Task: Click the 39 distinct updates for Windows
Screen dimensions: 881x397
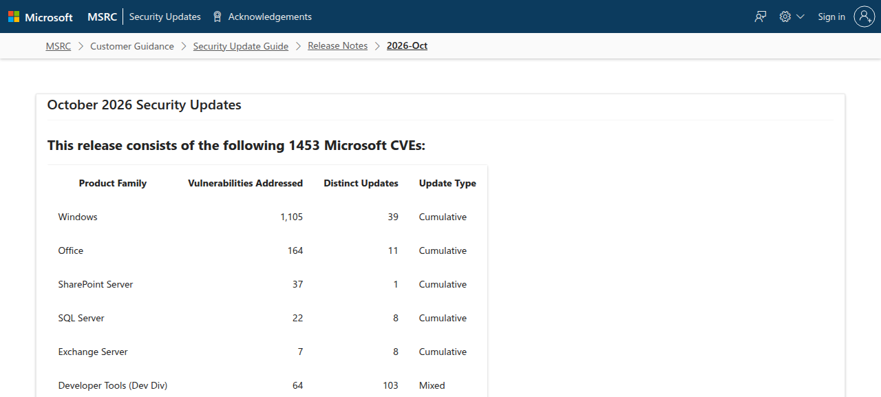Action: click(x=393, y=217)
